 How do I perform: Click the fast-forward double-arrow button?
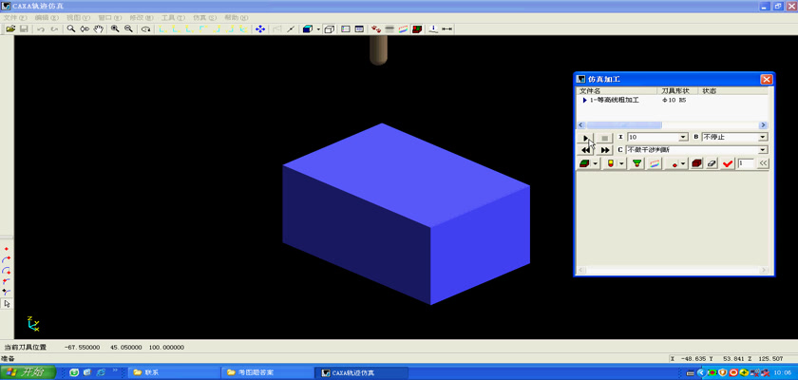pos(604,150)
